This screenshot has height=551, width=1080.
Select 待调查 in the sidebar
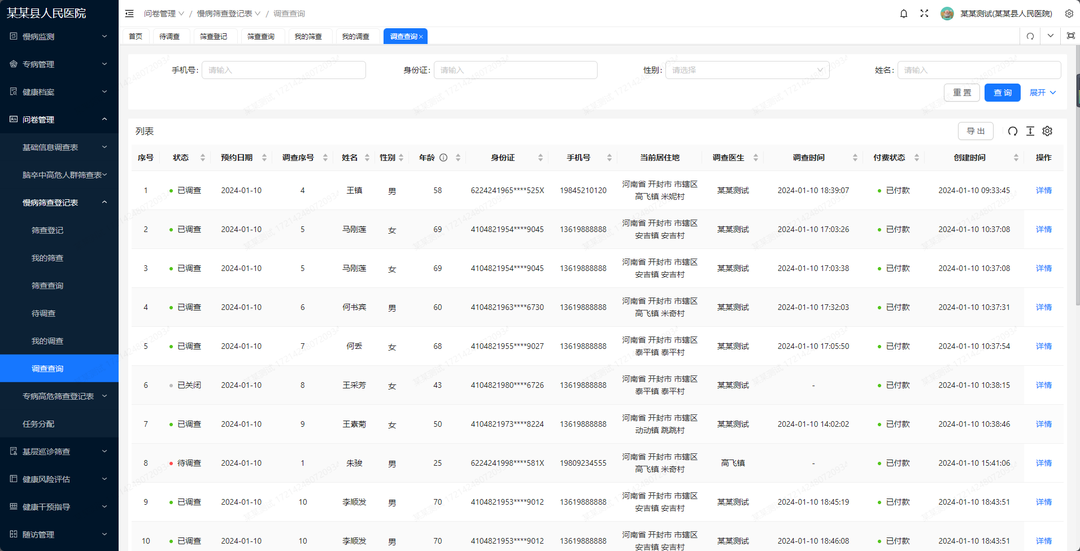(x=59, y=313)
